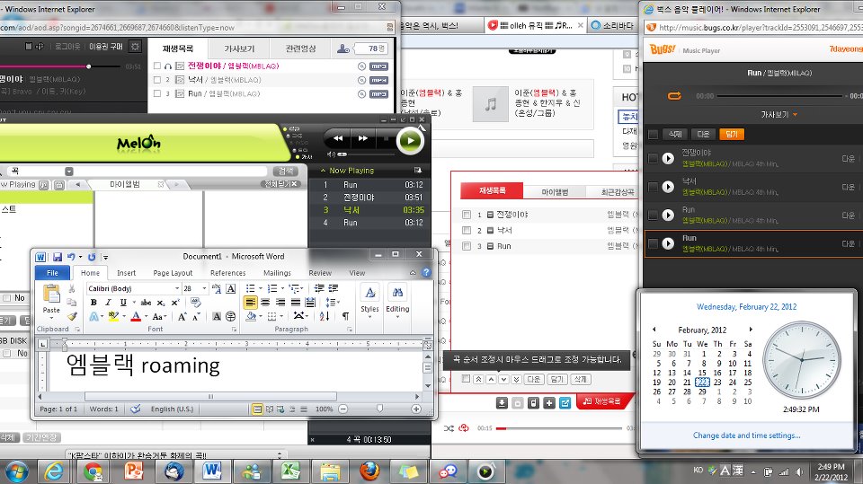Click Melon's fast-forward (next) button
Screen dimensions: 863x484
(362, 138)
